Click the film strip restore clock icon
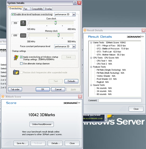The height and width of the screenshot is (149, 146). click(x=16, y=72)
